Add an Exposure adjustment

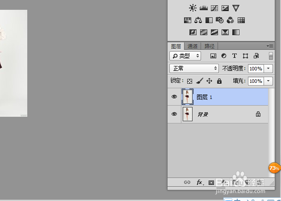click(x=225, y=8)
